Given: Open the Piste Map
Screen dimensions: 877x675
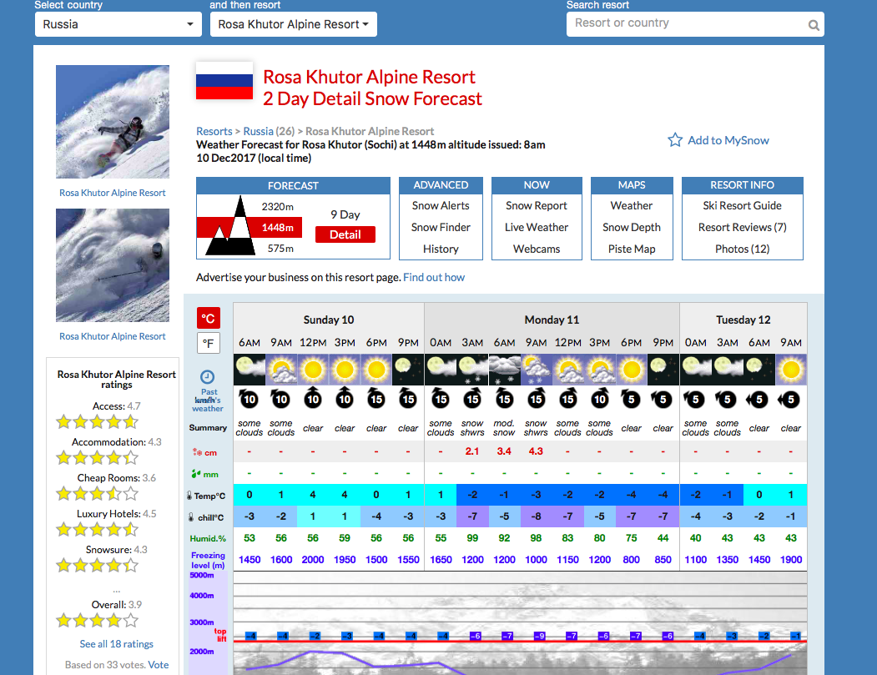Looking at the screenshot, I should [632, 249].
